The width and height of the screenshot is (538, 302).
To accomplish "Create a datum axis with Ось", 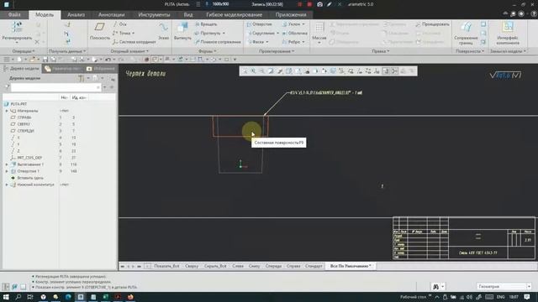I will pyautogui.click(x=119, y=24).
